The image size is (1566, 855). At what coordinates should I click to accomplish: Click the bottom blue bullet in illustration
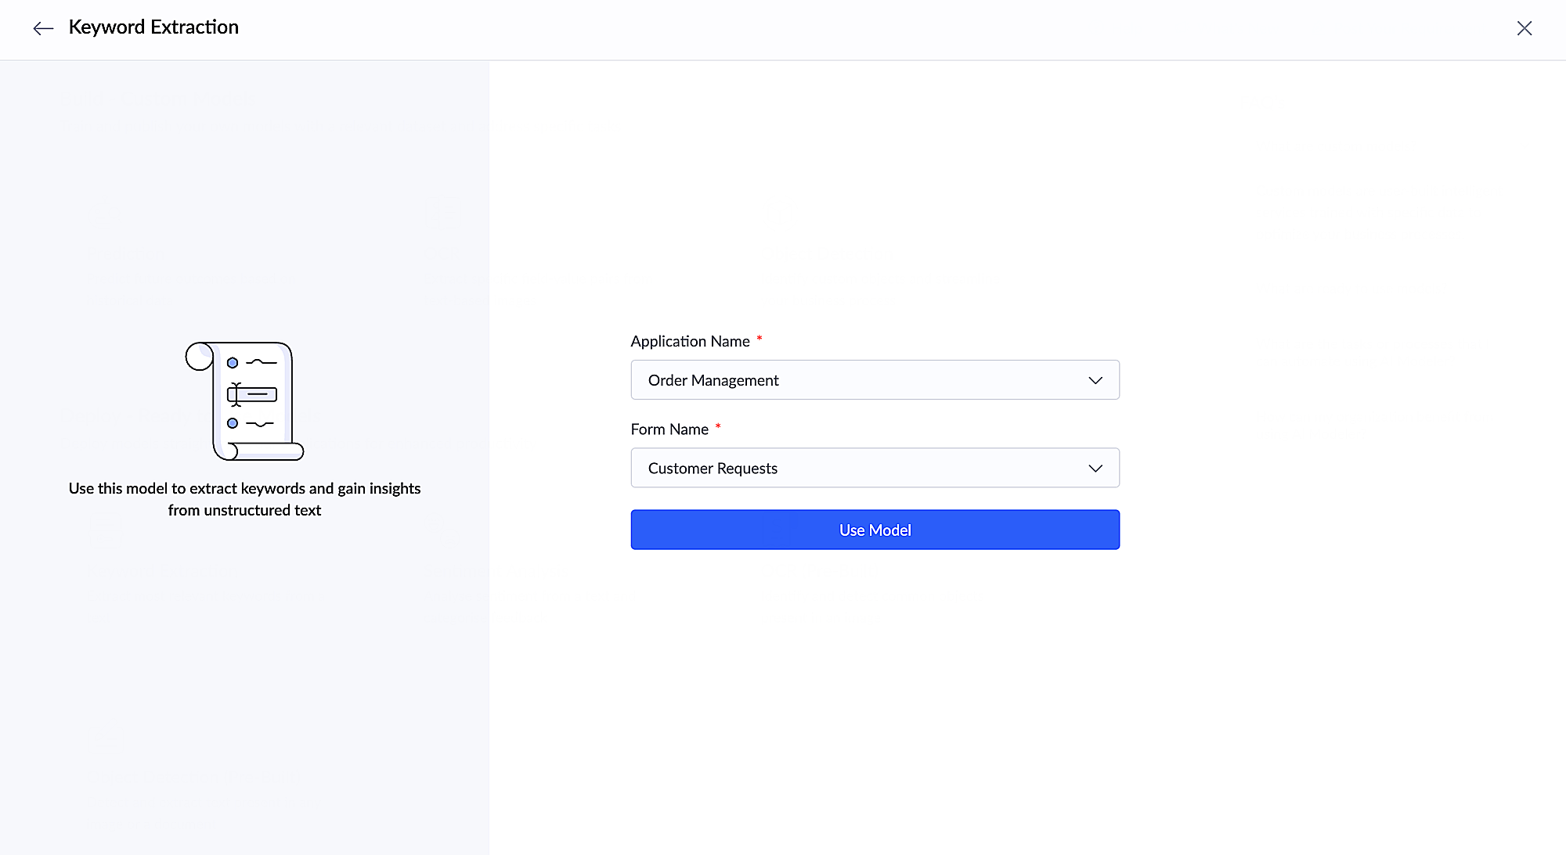pyautogui.click(x=233, y=423)
